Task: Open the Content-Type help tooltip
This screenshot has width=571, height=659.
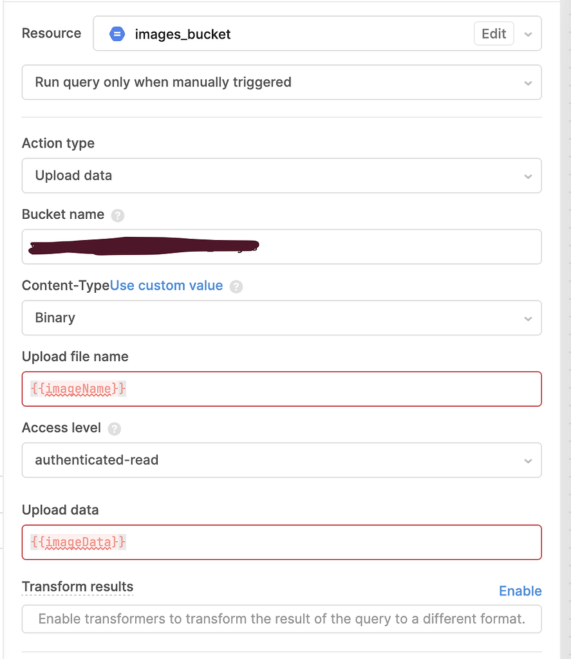Action: click(236, 286)
